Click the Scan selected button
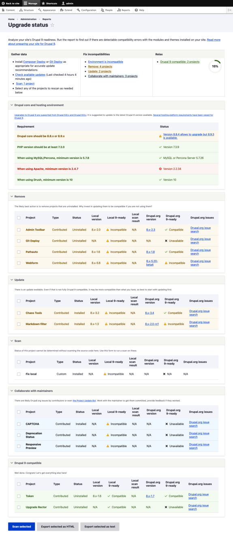233x547 pixels. [21, 526]
